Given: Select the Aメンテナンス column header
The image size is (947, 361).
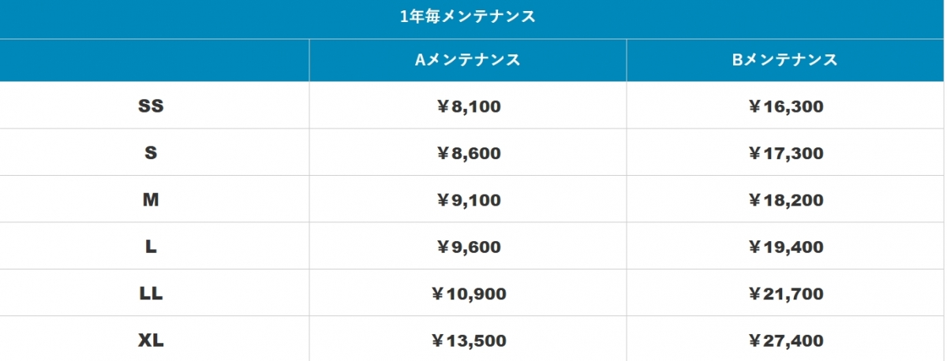Looking at the screenshot, I should [468, 60].
